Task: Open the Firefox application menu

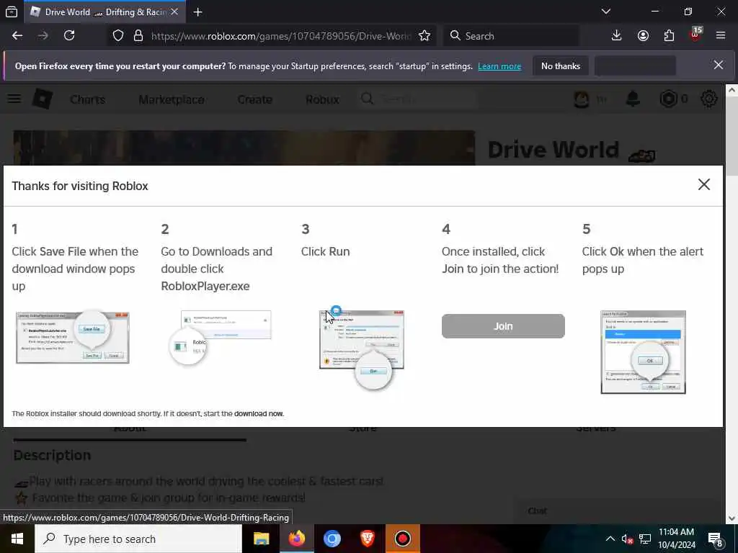Action: (721, 36)
